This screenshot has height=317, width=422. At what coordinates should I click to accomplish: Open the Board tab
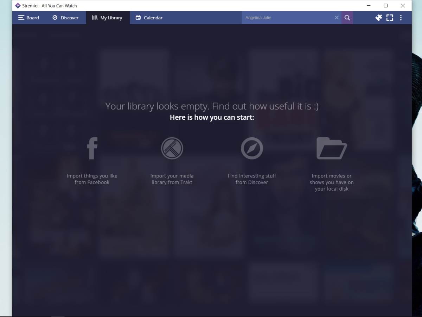[x=28, y=18]
